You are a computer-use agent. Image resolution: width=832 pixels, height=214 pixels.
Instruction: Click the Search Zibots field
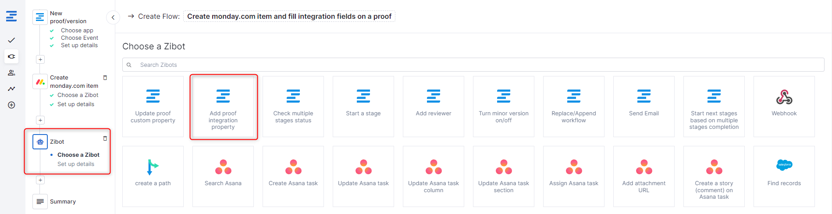[473, 65]
